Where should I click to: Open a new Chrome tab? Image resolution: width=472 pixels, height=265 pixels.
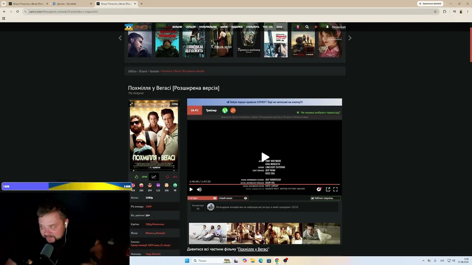142,4
